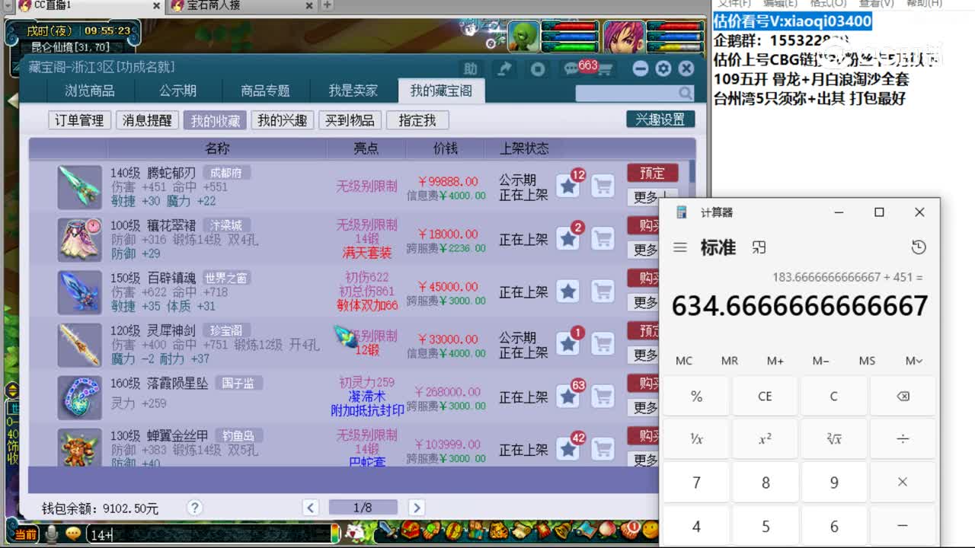Toggle favorite star for 蝉翼金丝甲

[568, 449]
